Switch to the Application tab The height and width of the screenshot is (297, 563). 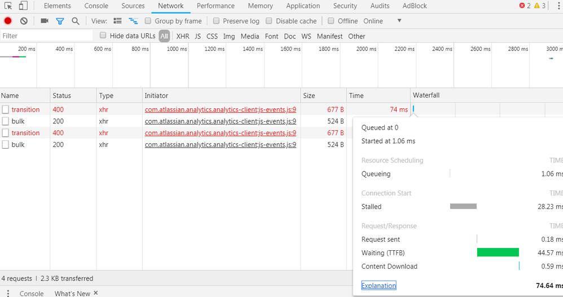tap(303, 6)
